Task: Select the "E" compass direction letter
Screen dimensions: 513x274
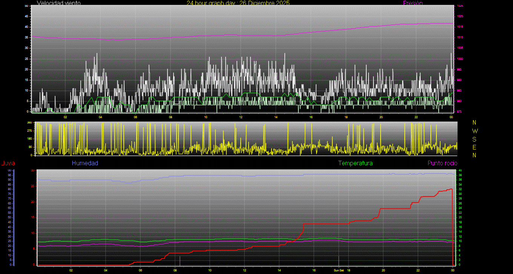Action: 475,147
